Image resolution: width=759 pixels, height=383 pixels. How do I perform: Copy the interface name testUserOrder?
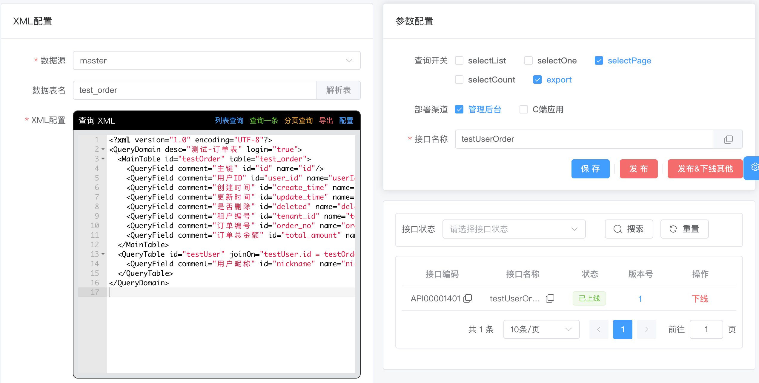click(x=728, y=139)
